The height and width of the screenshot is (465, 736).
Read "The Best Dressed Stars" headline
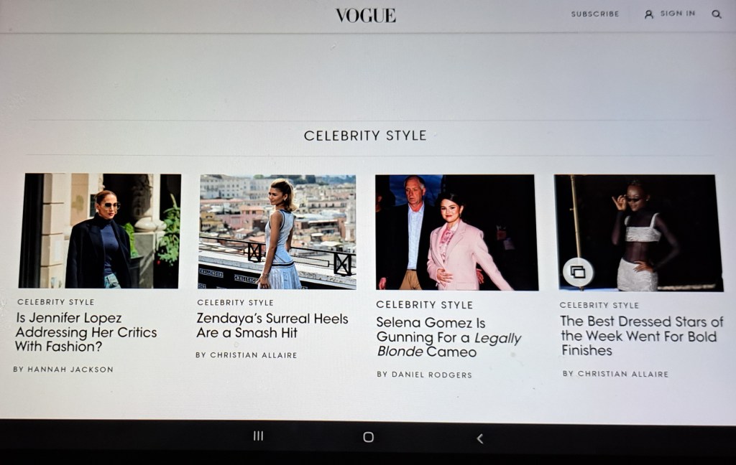coord(642,336)
